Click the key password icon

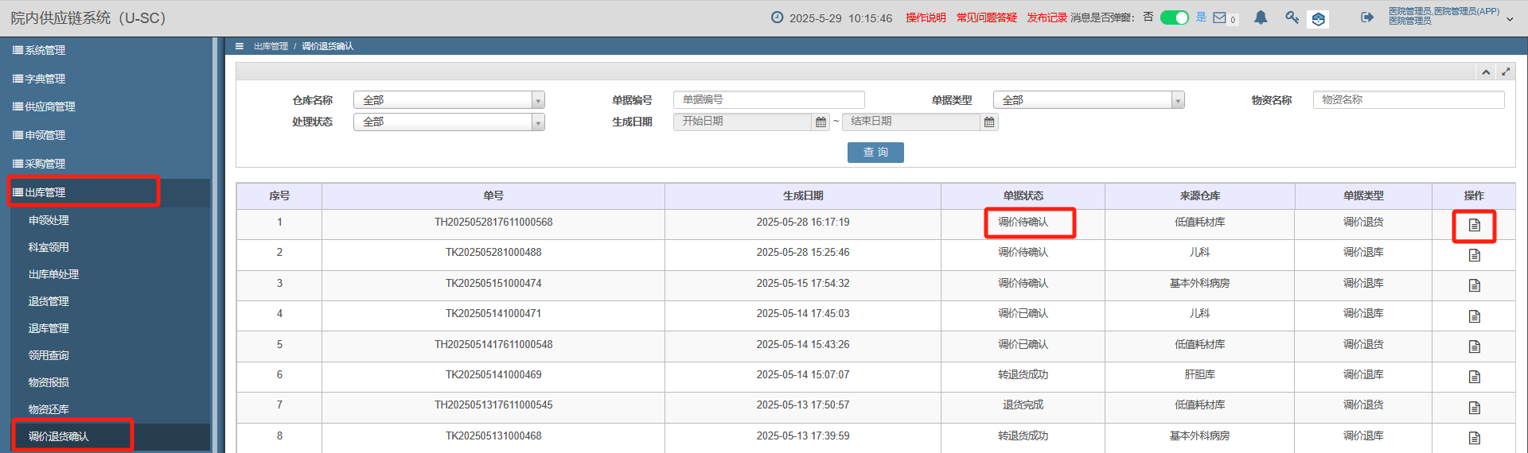(1292, 17)
